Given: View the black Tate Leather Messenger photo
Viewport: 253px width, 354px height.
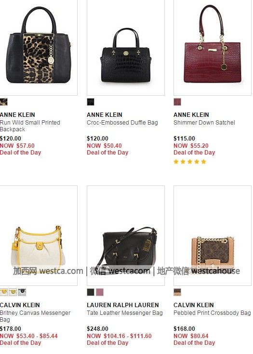Looking at the screenshot, I should coord(126,236).
